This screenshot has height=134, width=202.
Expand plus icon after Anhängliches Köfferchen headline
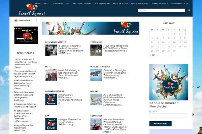tap(59, 103)
